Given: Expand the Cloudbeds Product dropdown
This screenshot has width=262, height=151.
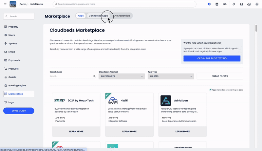Looking at the screenshot, I should (x=122, y=76).
